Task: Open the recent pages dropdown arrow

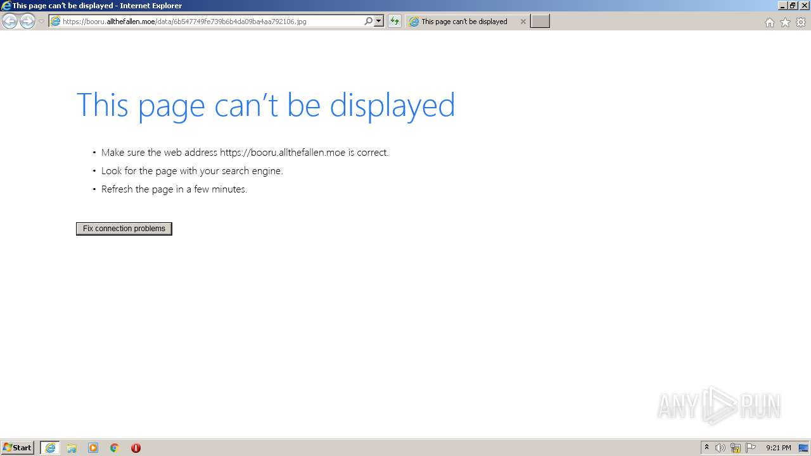Action: pos(41,22)
